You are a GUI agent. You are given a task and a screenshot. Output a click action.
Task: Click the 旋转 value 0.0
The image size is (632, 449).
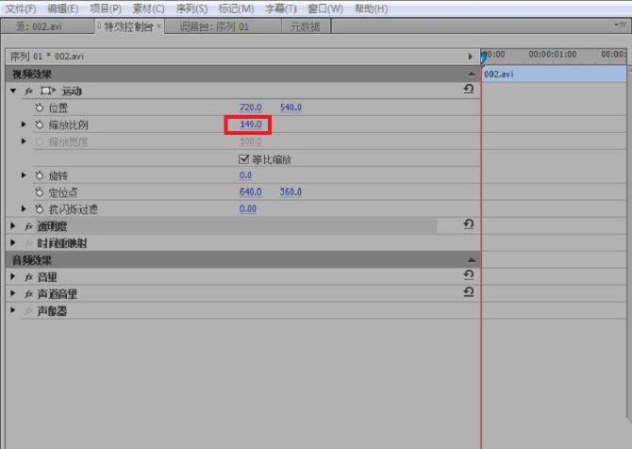coord(245,175)
